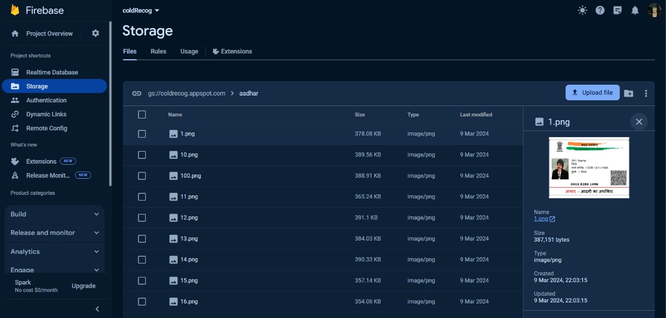666x318 pixels.
Task: Expand the Build category
Action: (55, 214)
